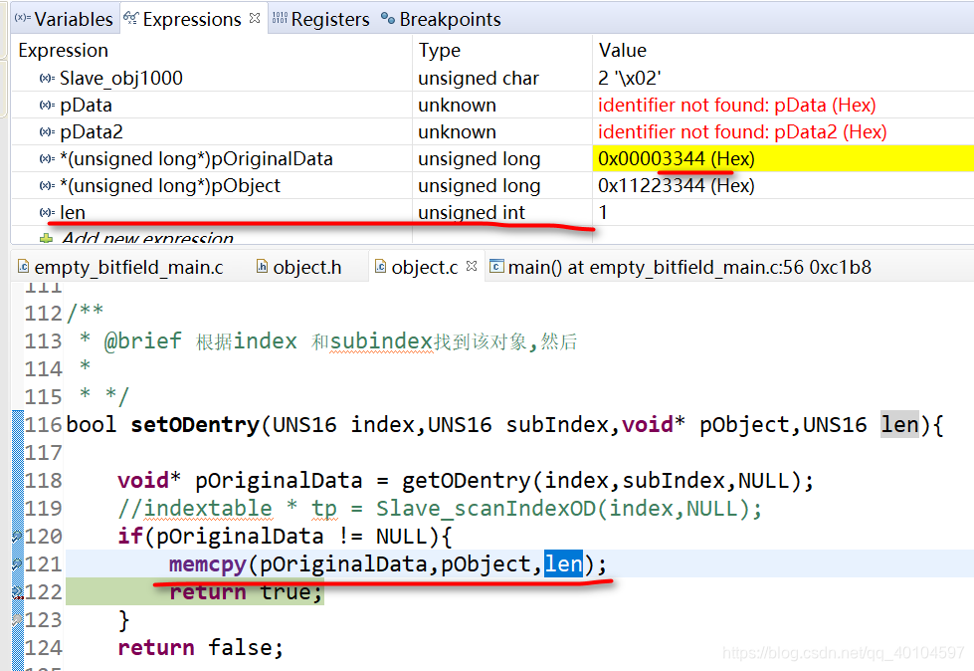Viewport: 974px width, 671px height.
Task: Close the Expressions tab
Action: click(x=255, y=18)
